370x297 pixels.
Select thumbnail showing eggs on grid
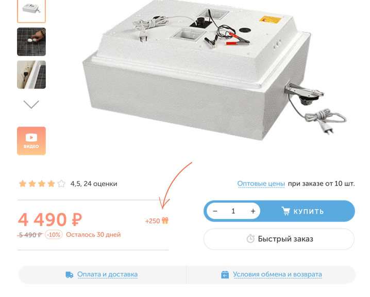[31, 42]
